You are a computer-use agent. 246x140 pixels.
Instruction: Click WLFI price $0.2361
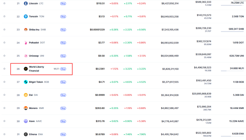(x=100, y=69)
